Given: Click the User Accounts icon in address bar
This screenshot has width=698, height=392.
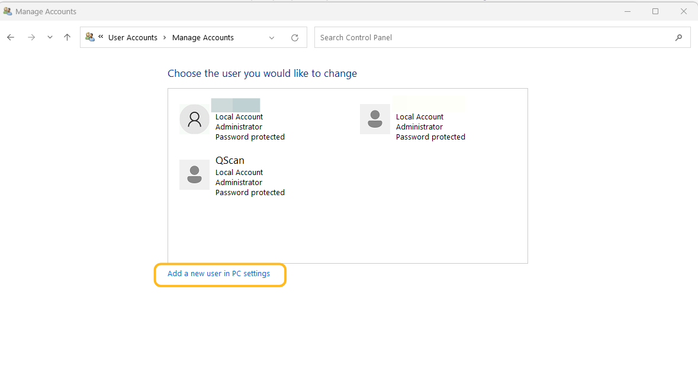Looking at the screenshot, I should click(x=90, y=37).
